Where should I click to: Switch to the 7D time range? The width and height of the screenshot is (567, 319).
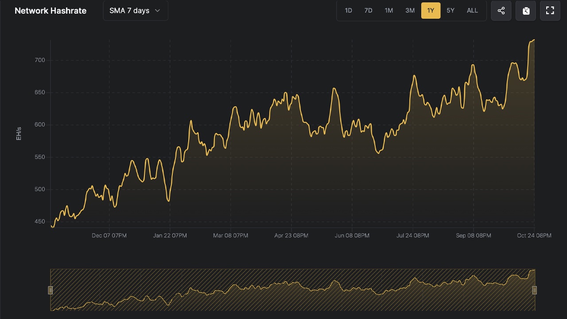point(368,11)
